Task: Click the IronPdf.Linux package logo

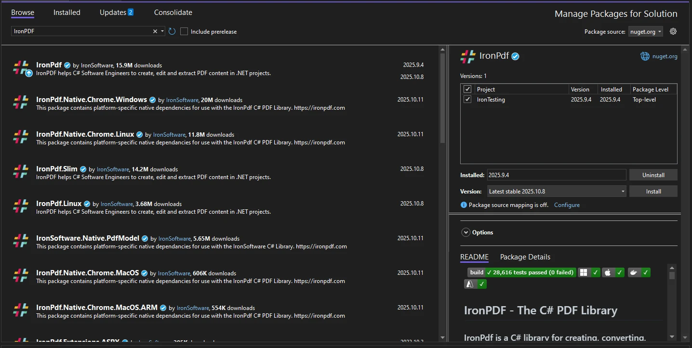Action: 21,206
